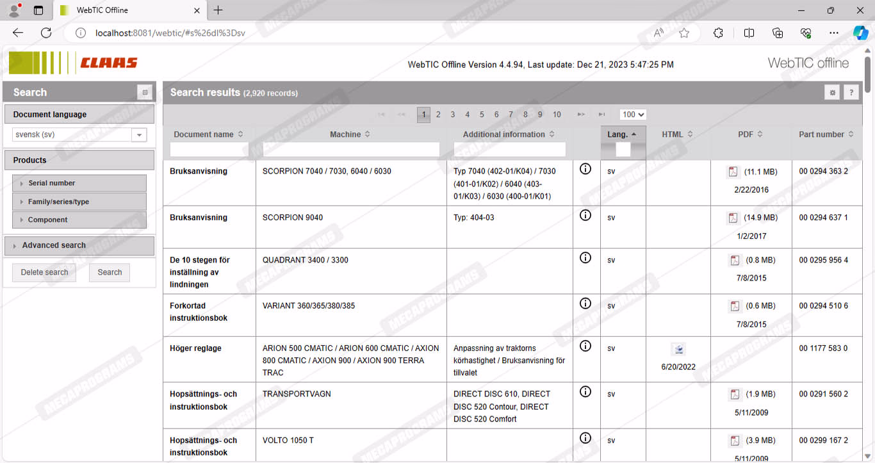This screenshot has height=463, width=875.
Task: Open the help question mark icon
Action: pos(851,93)
